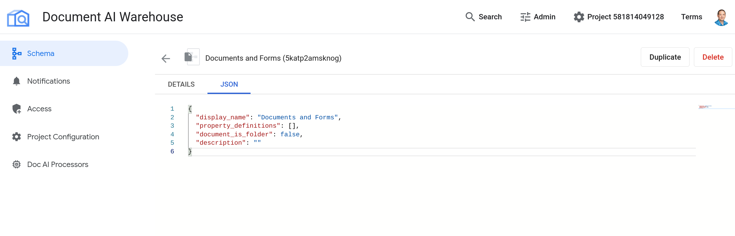Image resolution: width=735 pixels, height=236 pixels.
Task: Switch to the DETAILS tab
Action: (181, 84)
